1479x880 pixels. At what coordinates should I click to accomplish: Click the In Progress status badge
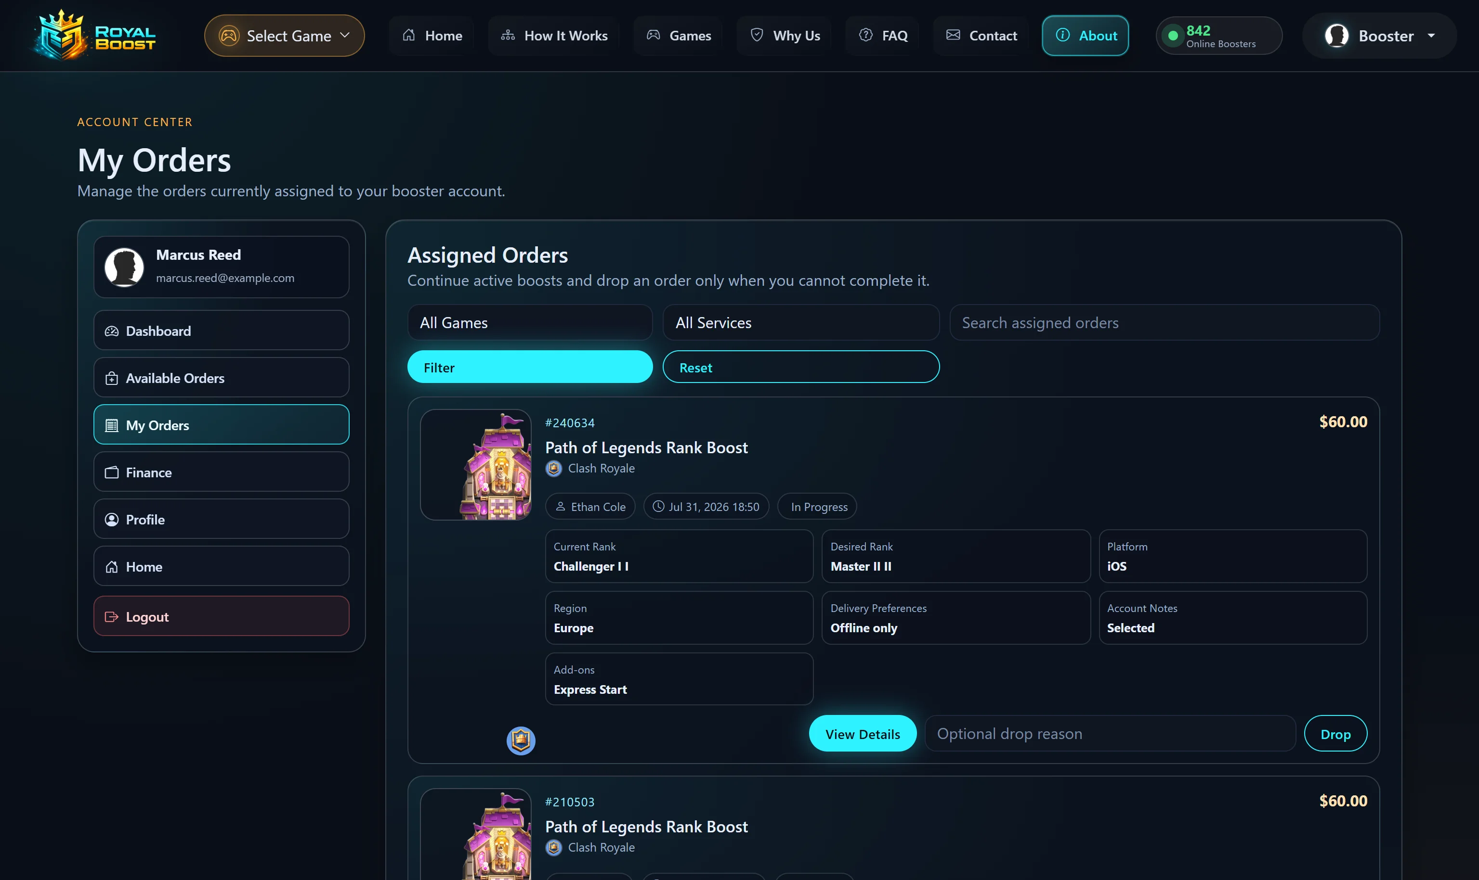coord(817,507)
